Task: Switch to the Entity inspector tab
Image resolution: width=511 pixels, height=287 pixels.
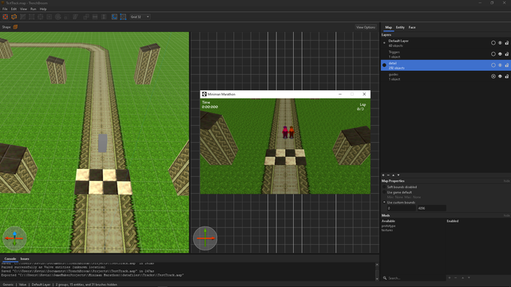Action: point(400,27)
